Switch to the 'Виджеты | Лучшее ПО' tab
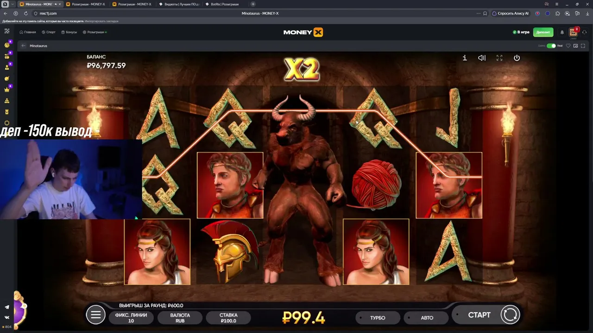The image size is (593, 333). [x=179, y=4]
